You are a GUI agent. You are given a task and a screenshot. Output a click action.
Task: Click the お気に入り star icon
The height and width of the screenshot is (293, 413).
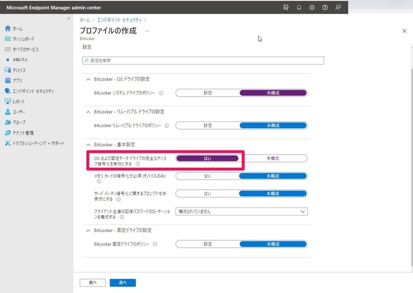[8, 59]
